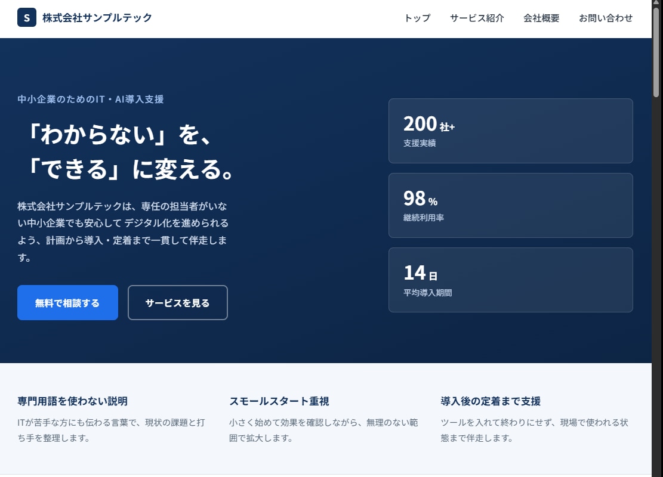Select the 200社+ 支援実績 card
663x477 pixels.
click(x=510, y=131)
